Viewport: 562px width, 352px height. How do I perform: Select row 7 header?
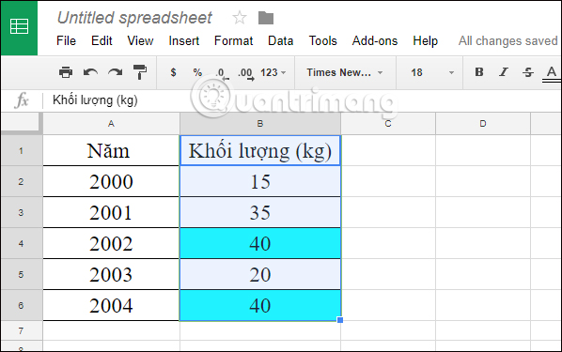point(22,330)
